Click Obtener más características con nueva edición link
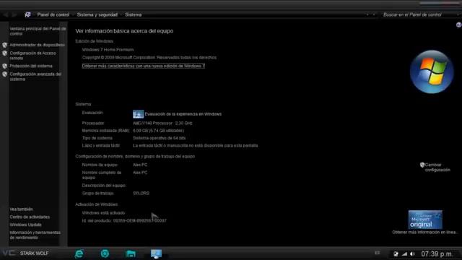Image resolution: width=462 pixels, height=260 pixels. (143, 66)
